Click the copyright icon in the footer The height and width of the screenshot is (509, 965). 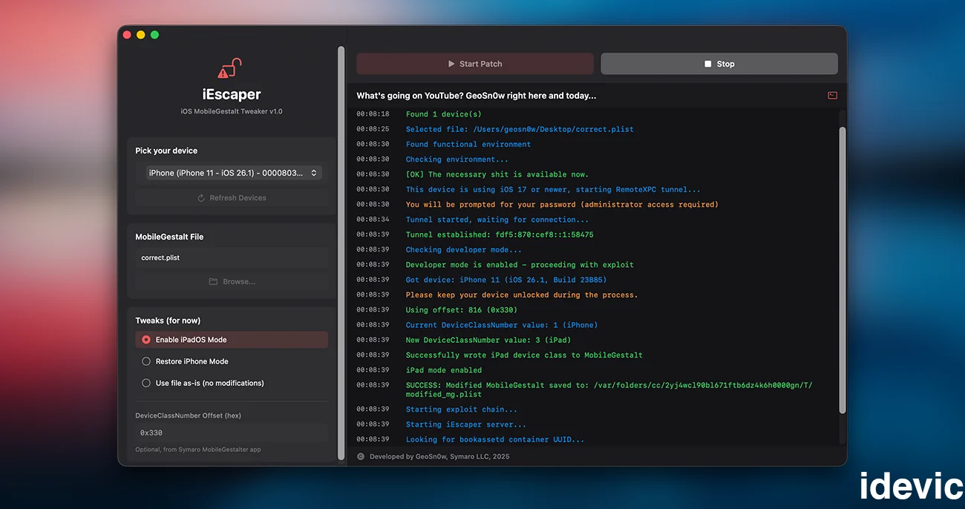(x=361, y=456)
